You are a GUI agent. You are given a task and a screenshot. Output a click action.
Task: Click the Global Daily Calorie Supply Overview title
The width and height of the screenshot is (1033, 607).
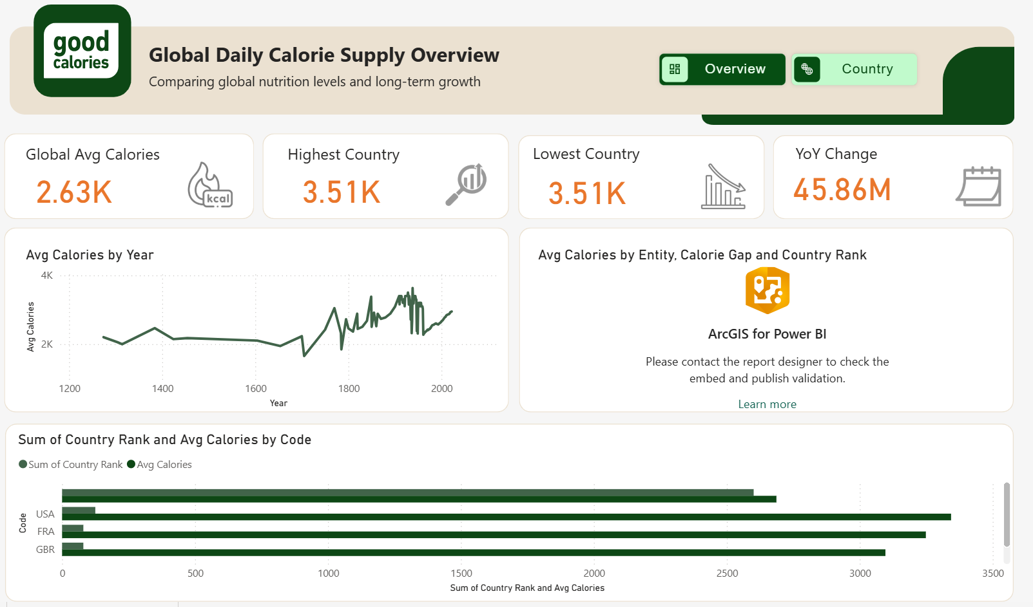point(324,55)
